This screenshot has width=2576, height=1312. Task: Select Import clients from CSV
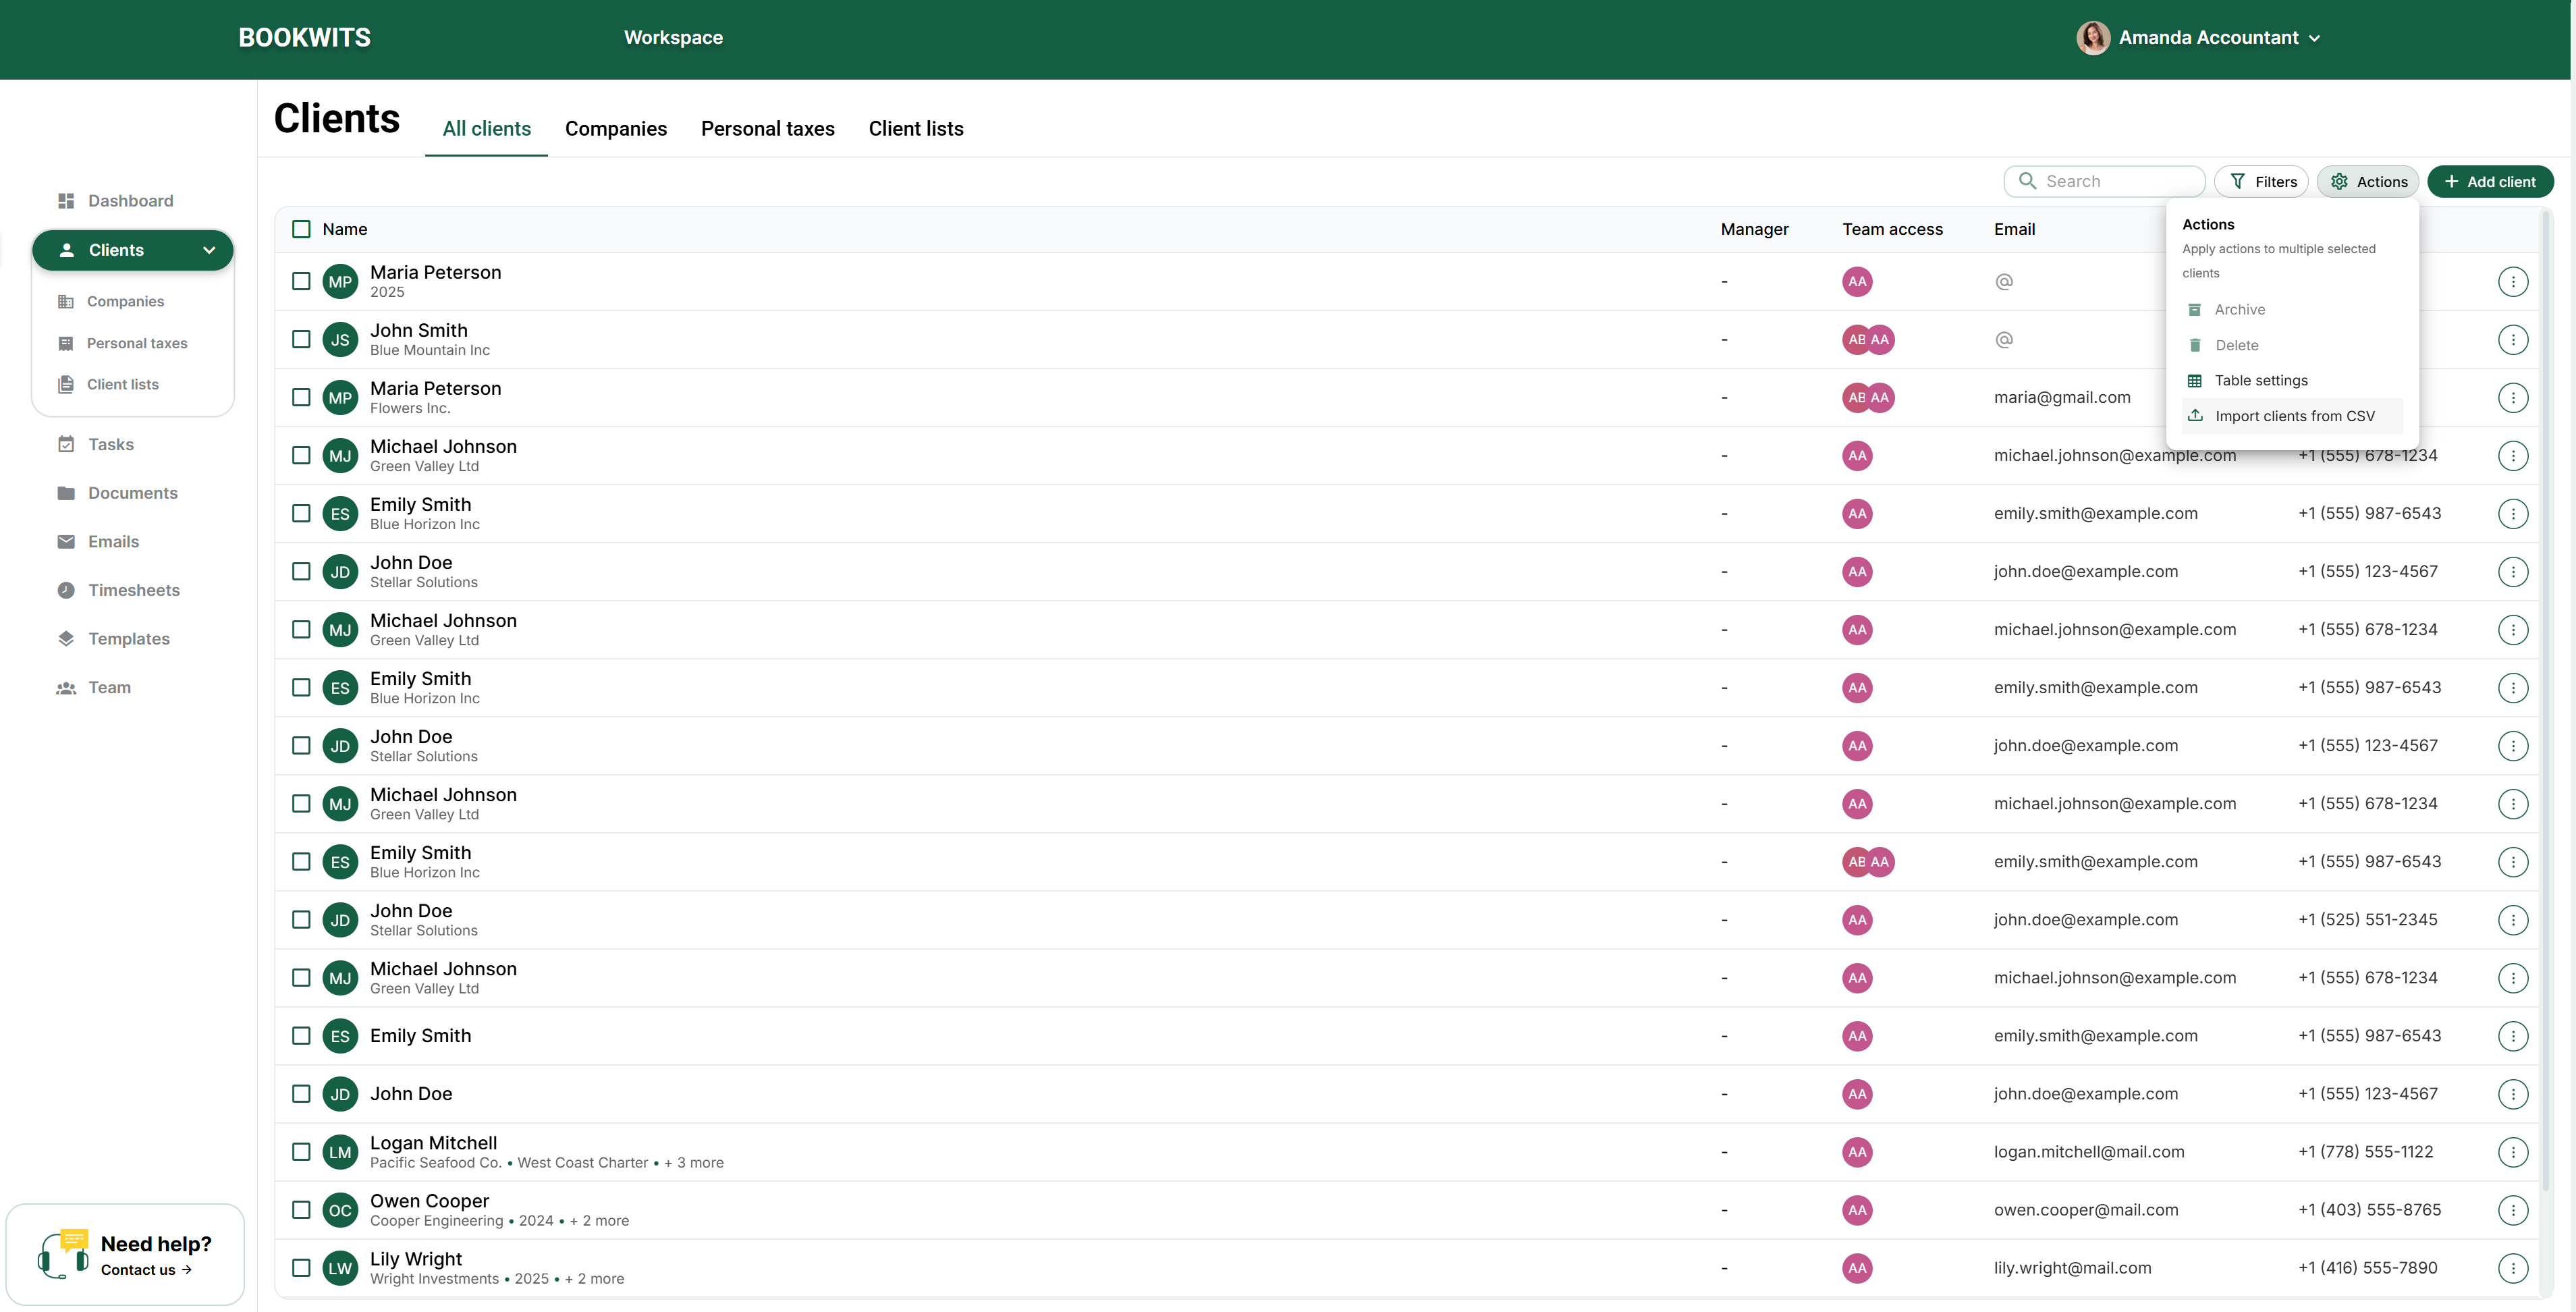pyautogui.click(x=2292, y=416)
